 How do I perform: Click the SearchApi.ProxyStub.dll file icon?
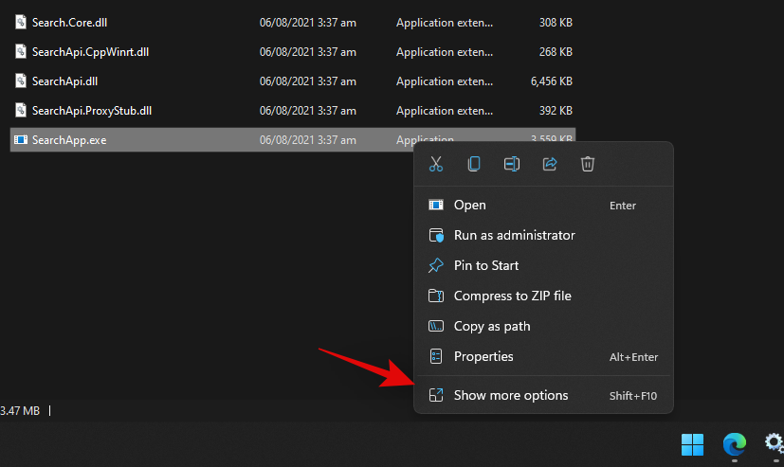pyautogui.click(x=21, y=111)
